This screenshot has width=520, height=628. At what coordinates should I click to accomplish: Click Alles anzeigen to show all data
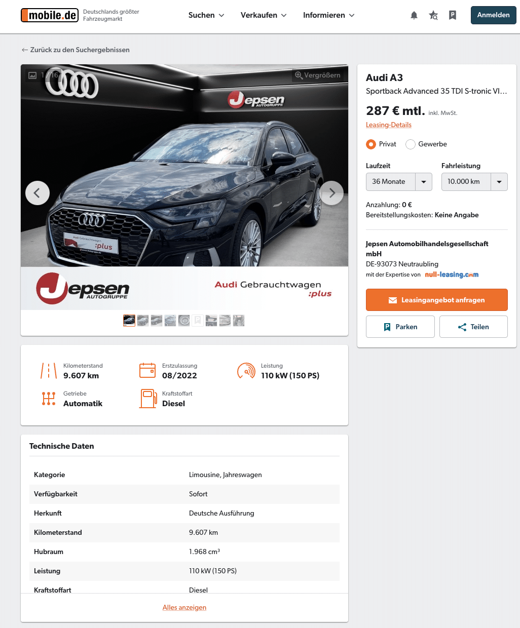click(184, 608)
